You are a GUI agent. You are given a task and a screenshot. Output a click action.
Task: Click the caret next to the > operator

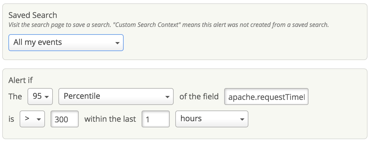click(x=39, y=119)
